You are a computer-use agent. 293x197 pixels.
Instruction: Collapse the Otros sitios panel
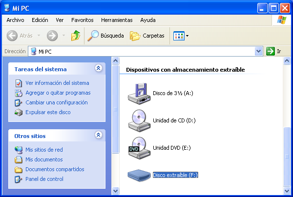pos(98,135)
